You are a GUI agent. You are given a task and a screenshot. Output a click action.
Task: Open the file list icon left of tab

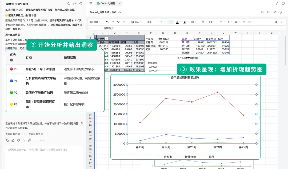91,3
